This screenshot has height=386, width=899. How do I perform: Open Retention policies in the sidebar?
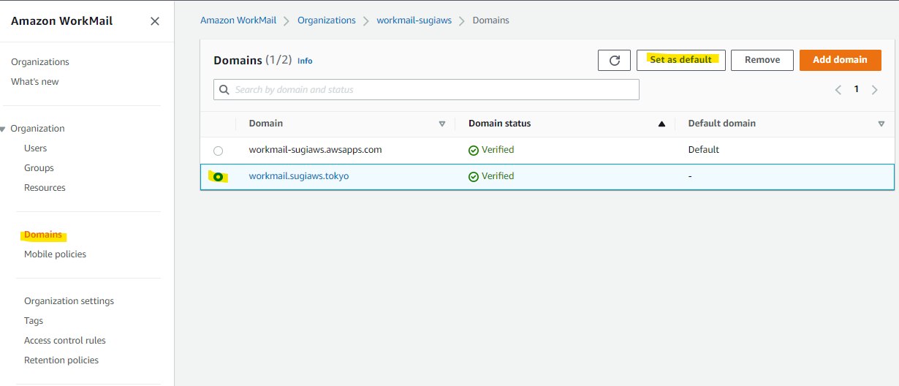pos(61,360)
